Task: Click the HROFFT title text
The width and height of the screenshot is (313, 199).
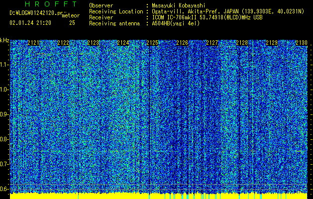Action: tap(51, 4)
